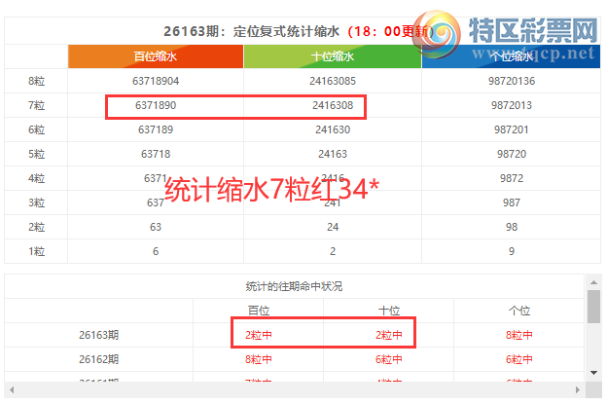Click the horizontal scrollbar left arrow
The image size is (607, 404).
tap(12, 389)
